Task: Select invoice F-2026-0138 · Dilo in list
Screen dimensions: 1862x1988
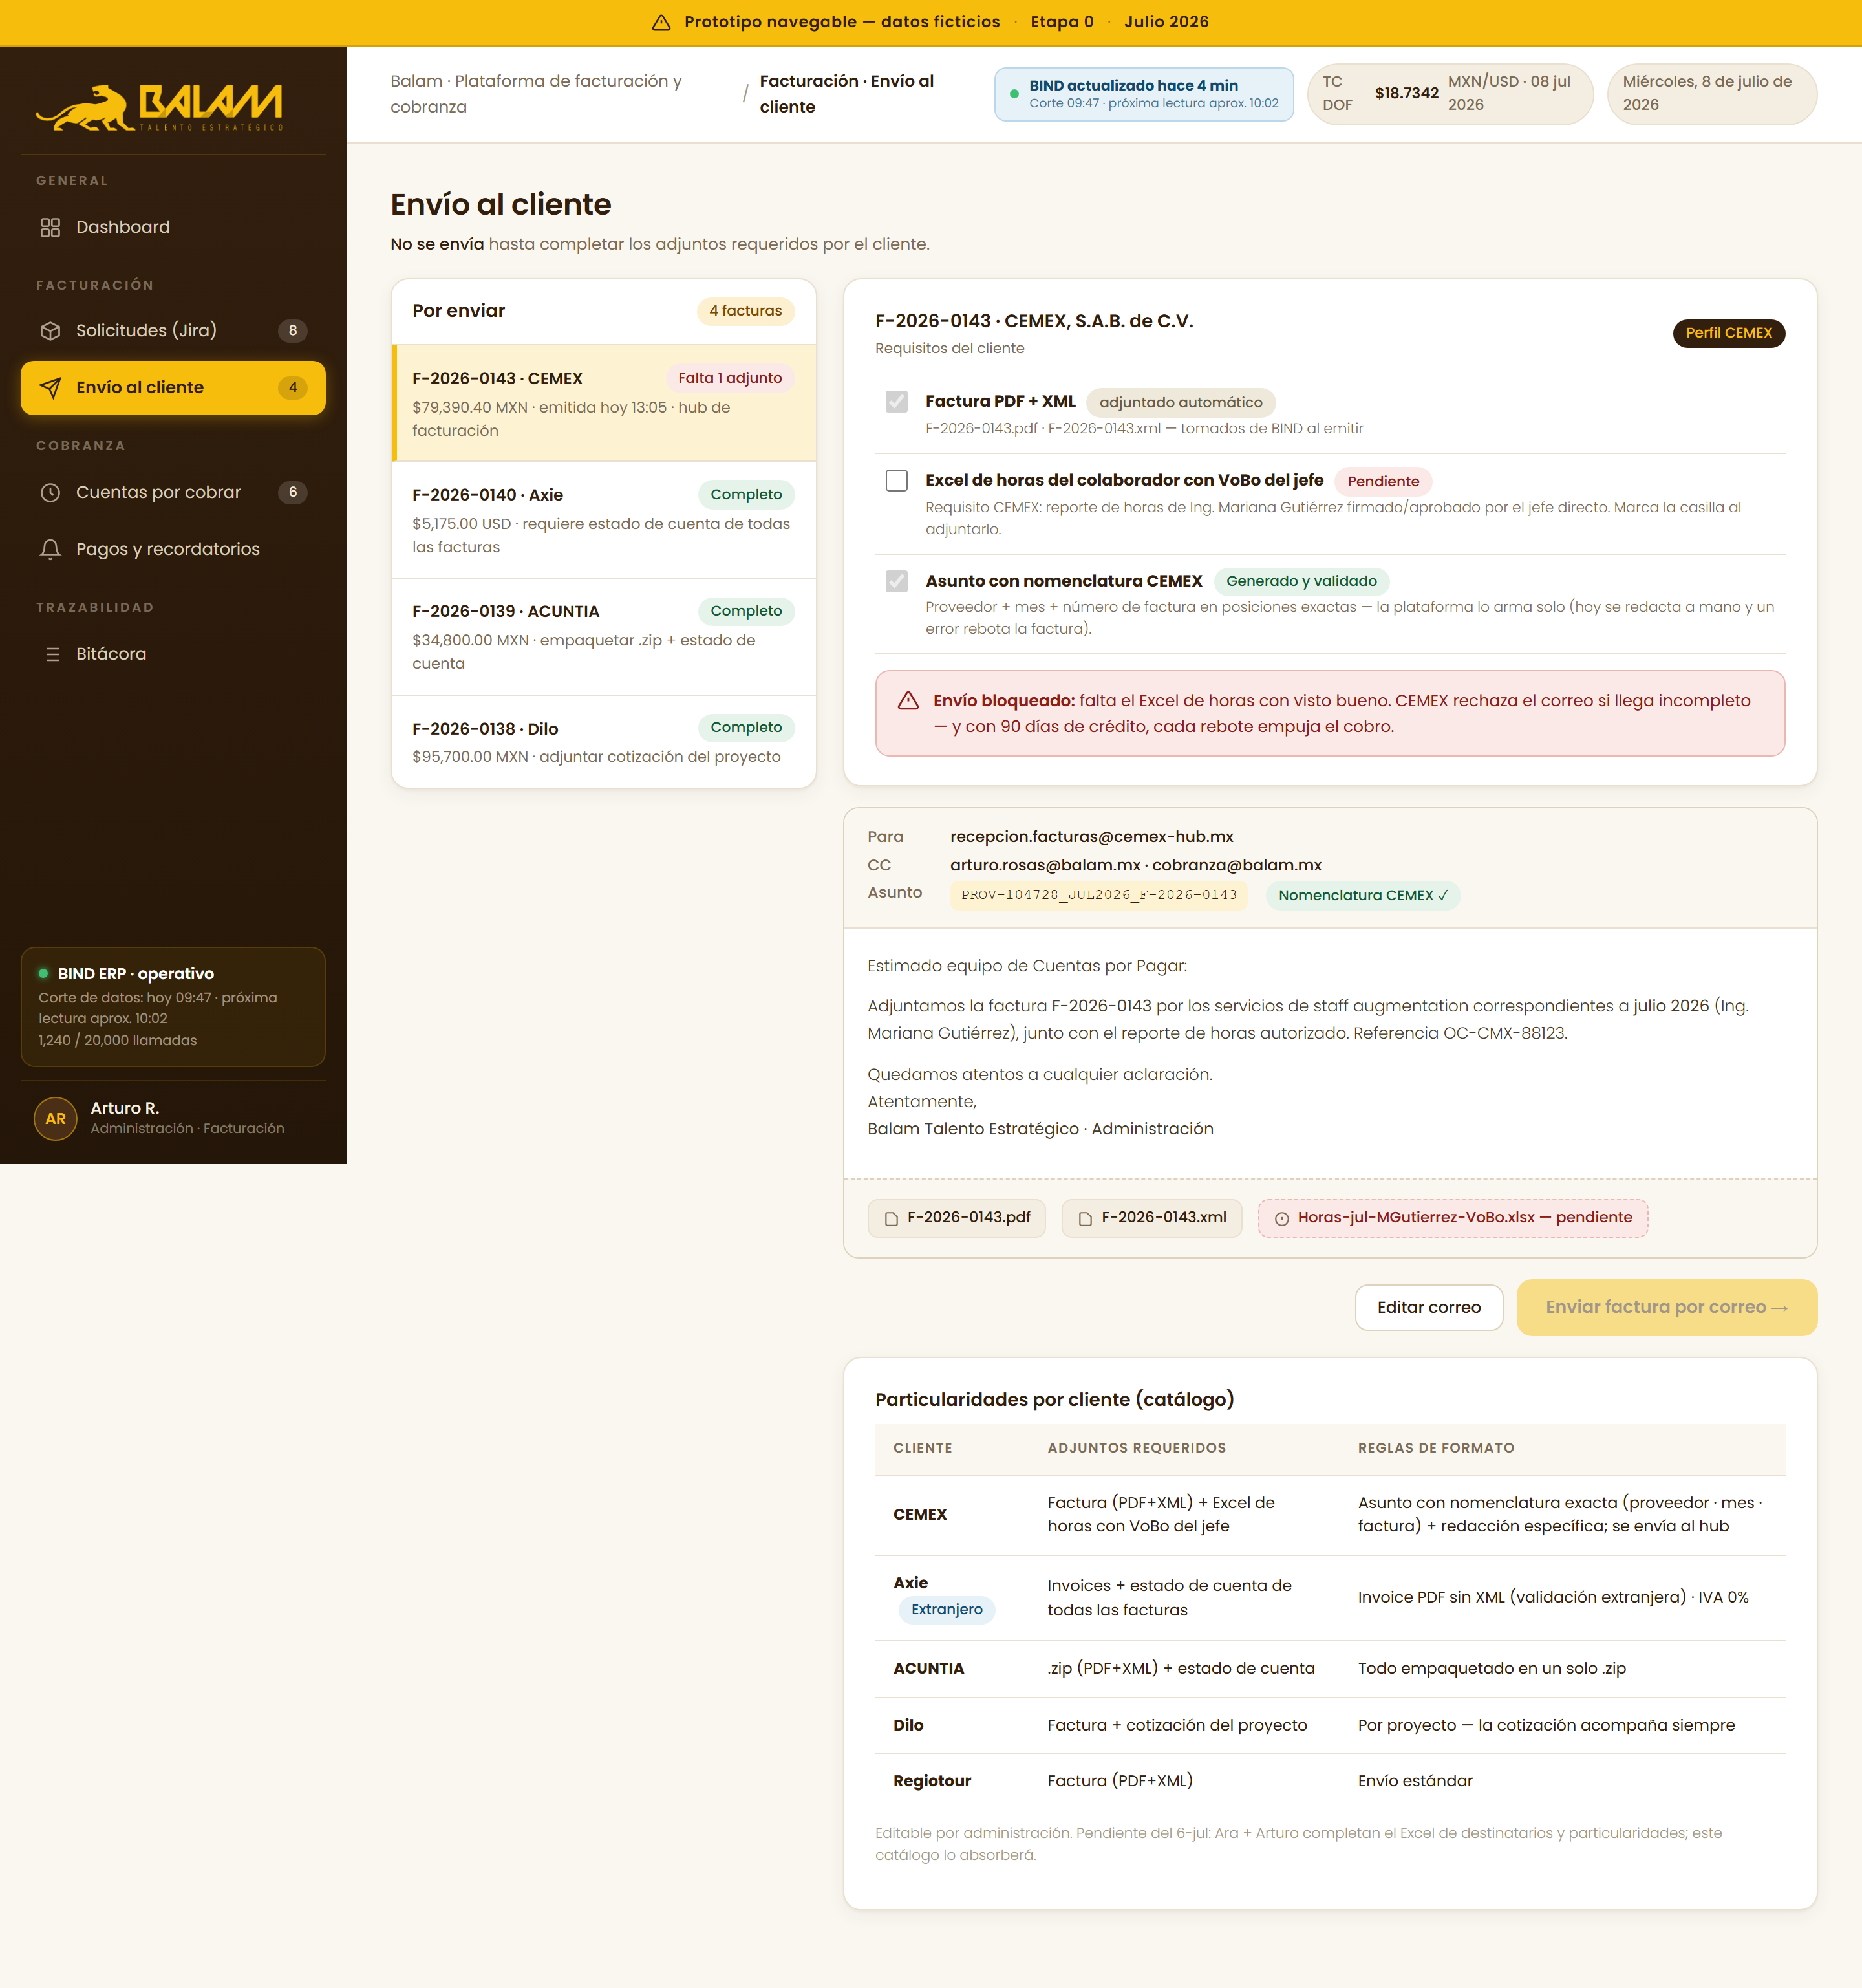Action: (604, 742)
